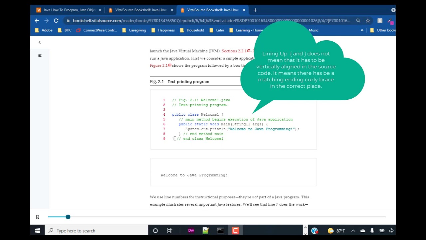This screenshot has width=426, height=240.
Task: Open the Windows Start menu
Action: tap(37, 231)
